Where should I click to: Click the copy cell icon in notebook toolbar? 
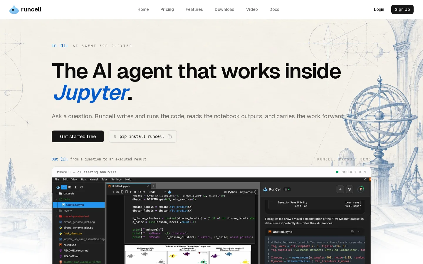[x=122, y=192]
